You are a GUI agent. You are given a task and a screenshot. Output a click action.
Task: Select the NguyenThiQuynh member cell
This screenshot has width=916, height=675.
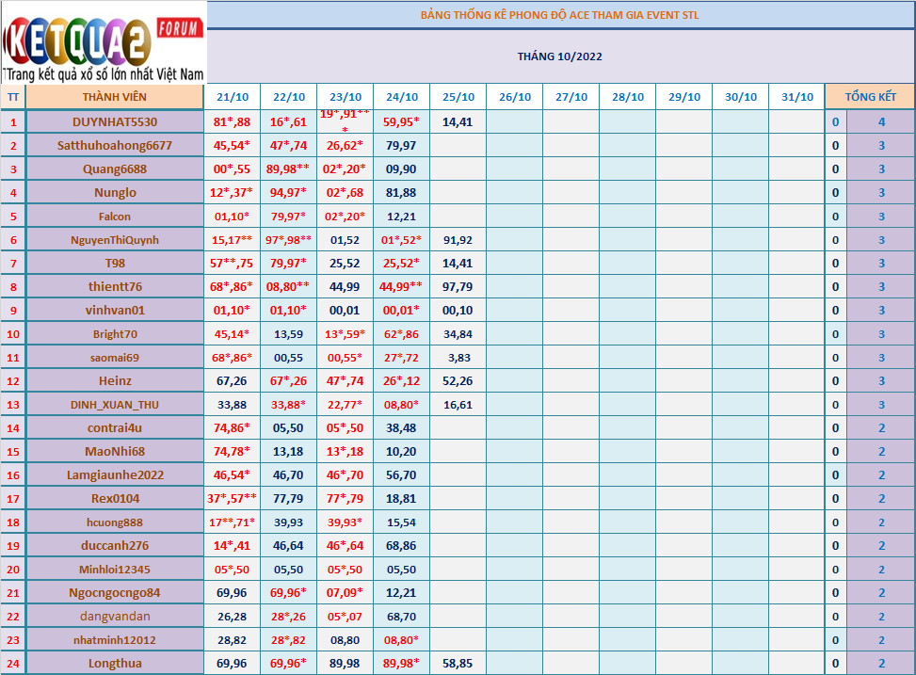(x=114, y=240)
